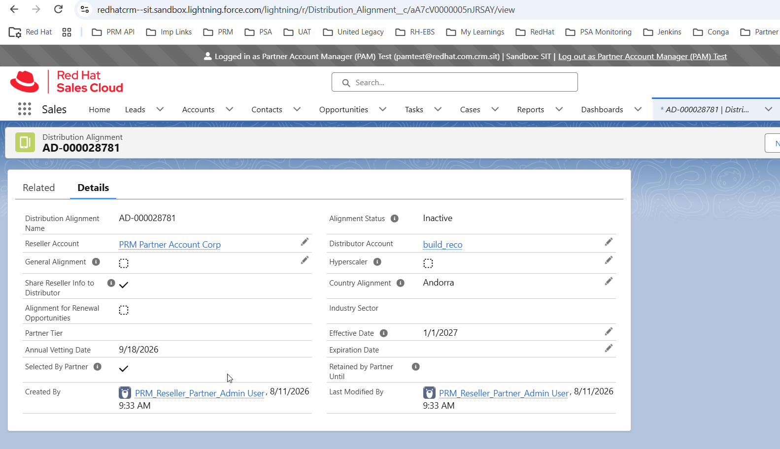Open the build_reco distributor link
Viewport: 780px width, 449px height.
pyautogui.click(x=443, y=245)
